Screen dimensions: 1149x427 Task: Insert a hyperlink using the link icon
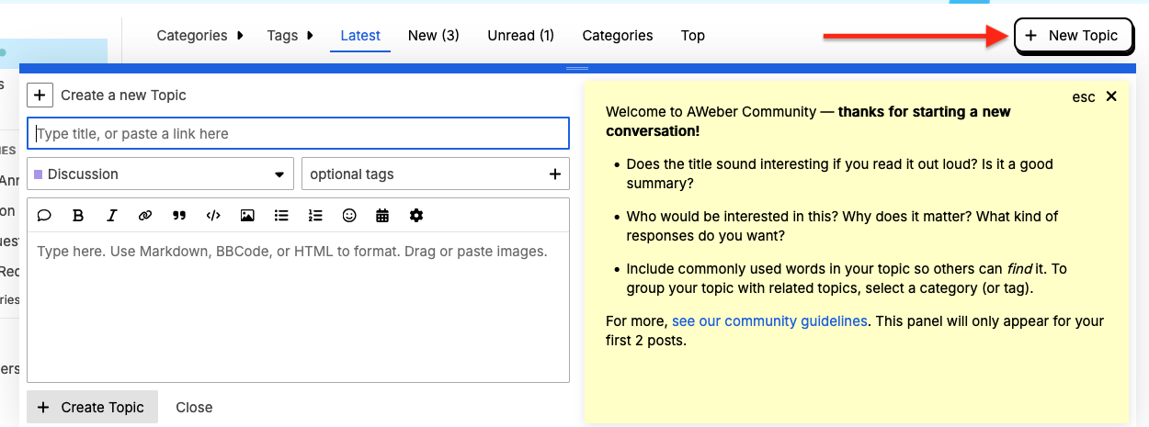pos(145,216)
